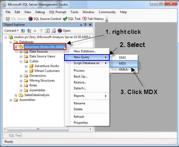
Task: Click the Connect Object Explorer icon
Action: point(23,31)
